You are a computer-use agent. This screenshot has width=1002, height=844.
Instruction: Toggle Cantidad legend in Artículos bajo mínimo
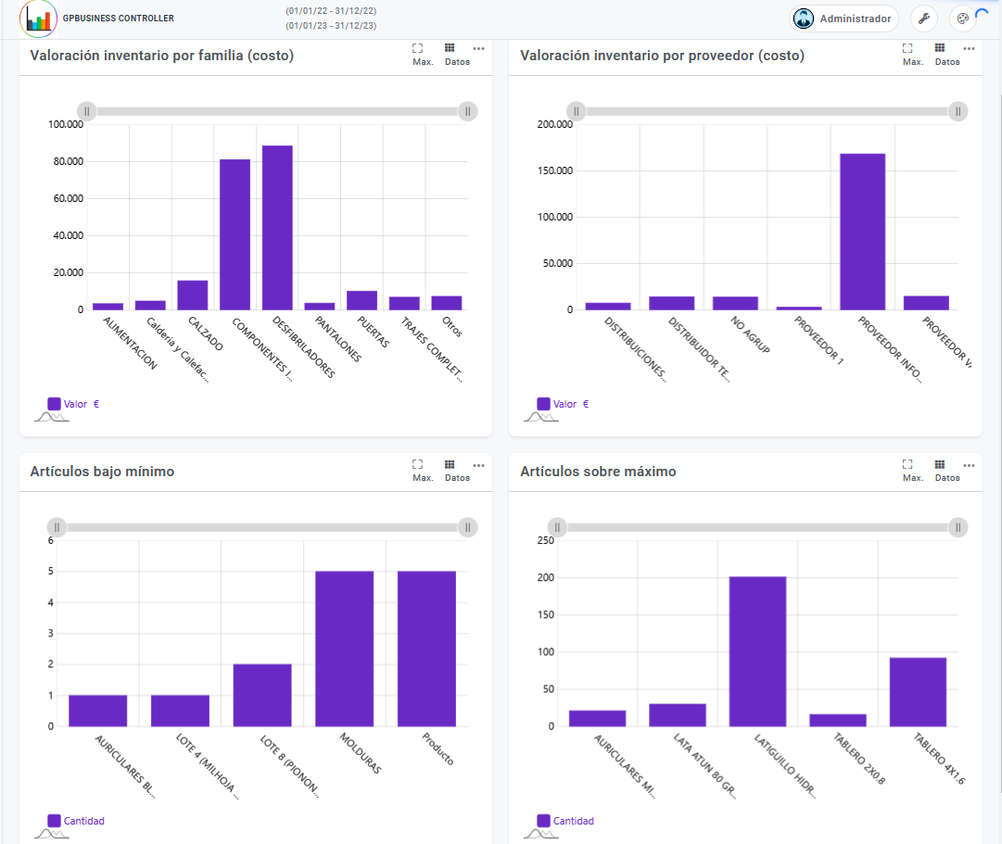coord(75,821)
